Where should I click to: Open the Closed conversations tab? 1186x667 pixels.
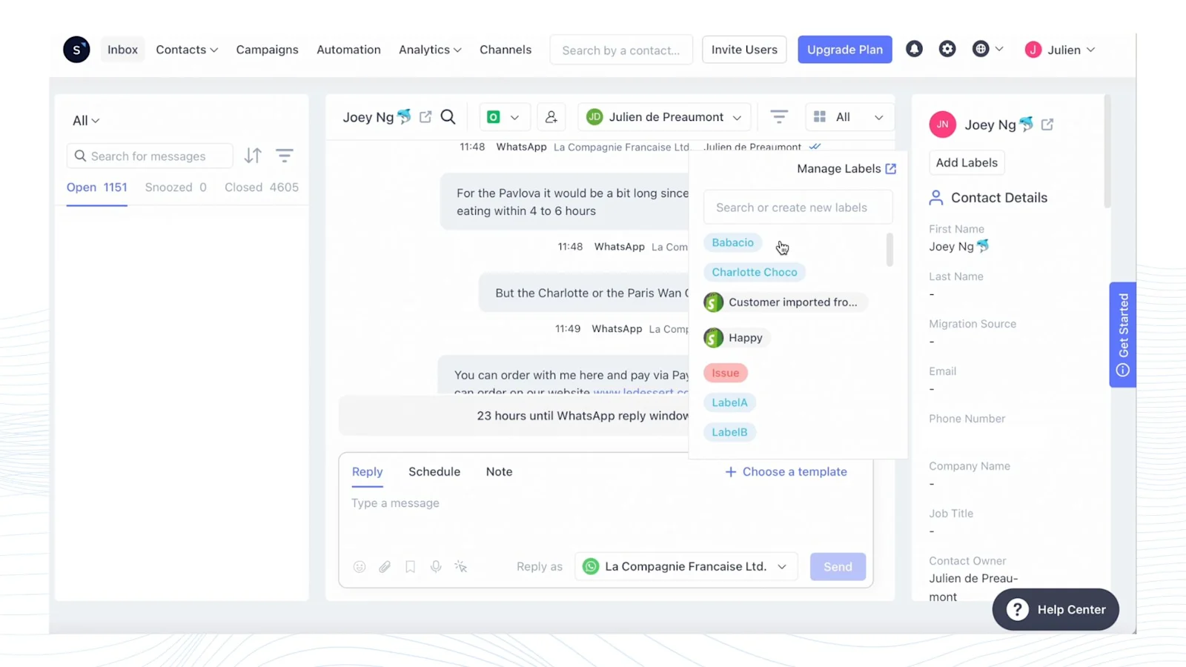coord(261,187)
